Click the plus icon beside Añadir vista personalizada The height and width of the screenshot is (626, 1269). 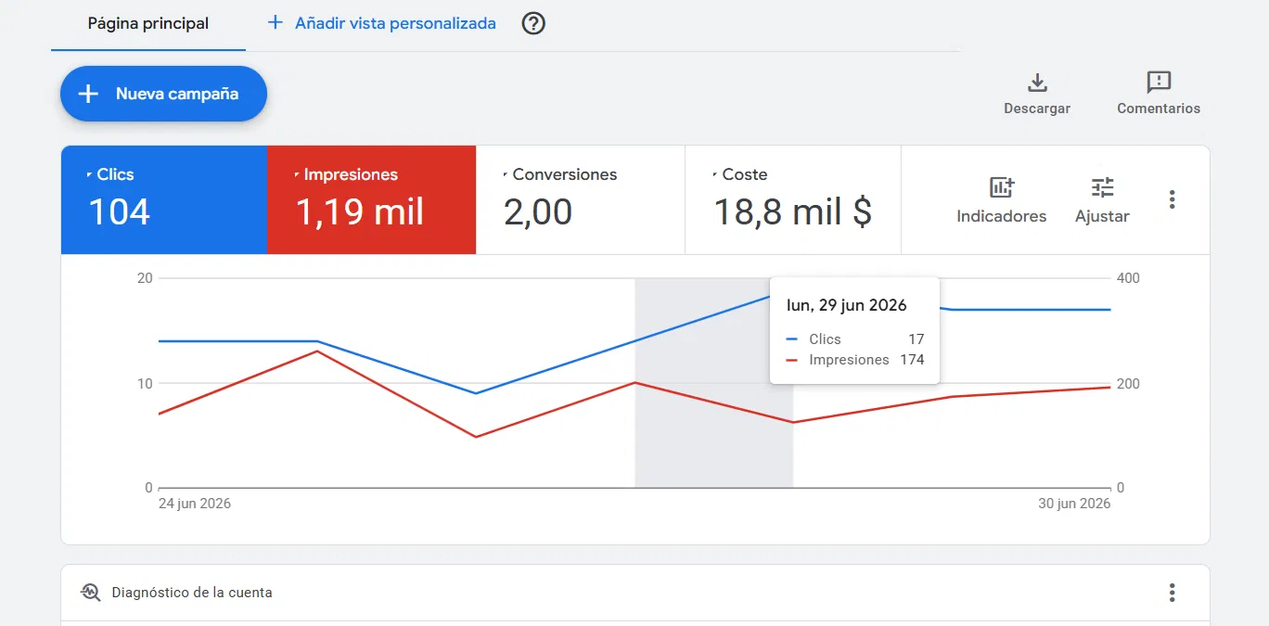point(276,23)
